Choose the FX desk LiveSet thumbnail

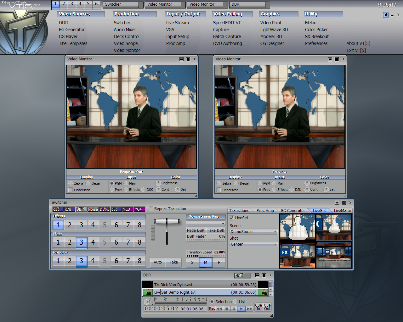point(297,255)
